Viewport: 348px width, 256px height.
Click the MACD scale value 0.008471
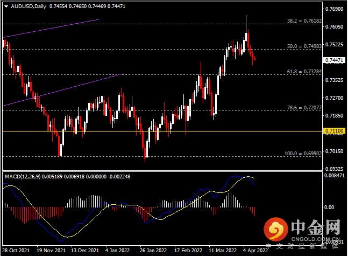[334, 176]
